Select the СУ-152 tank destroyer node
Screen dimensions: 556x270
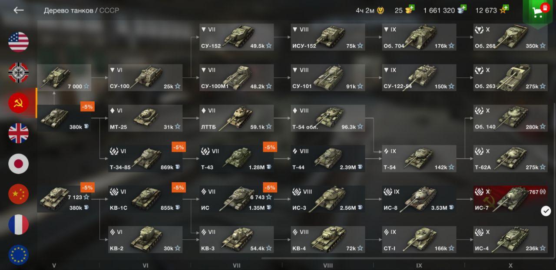237,37
